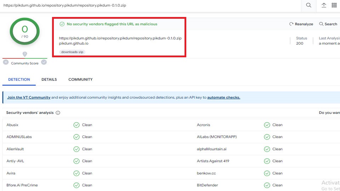Switch to the DETECTION tab
This screenshot has height=191, width=340.
coord(19,80)
